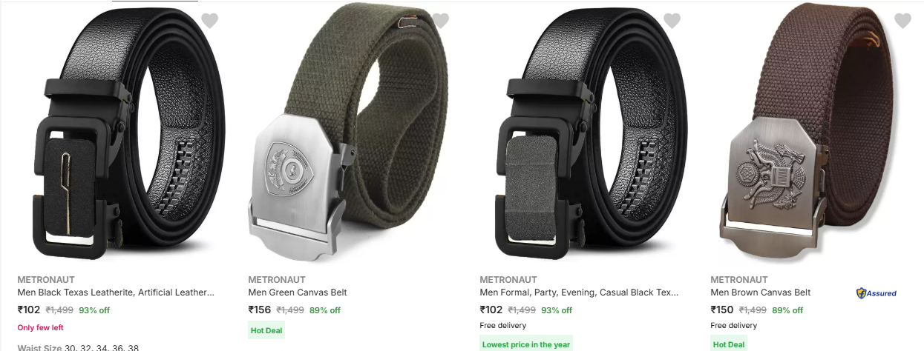Click the Hot Deal tag under green belt
The image size is (924, 351).
point(266,330)
